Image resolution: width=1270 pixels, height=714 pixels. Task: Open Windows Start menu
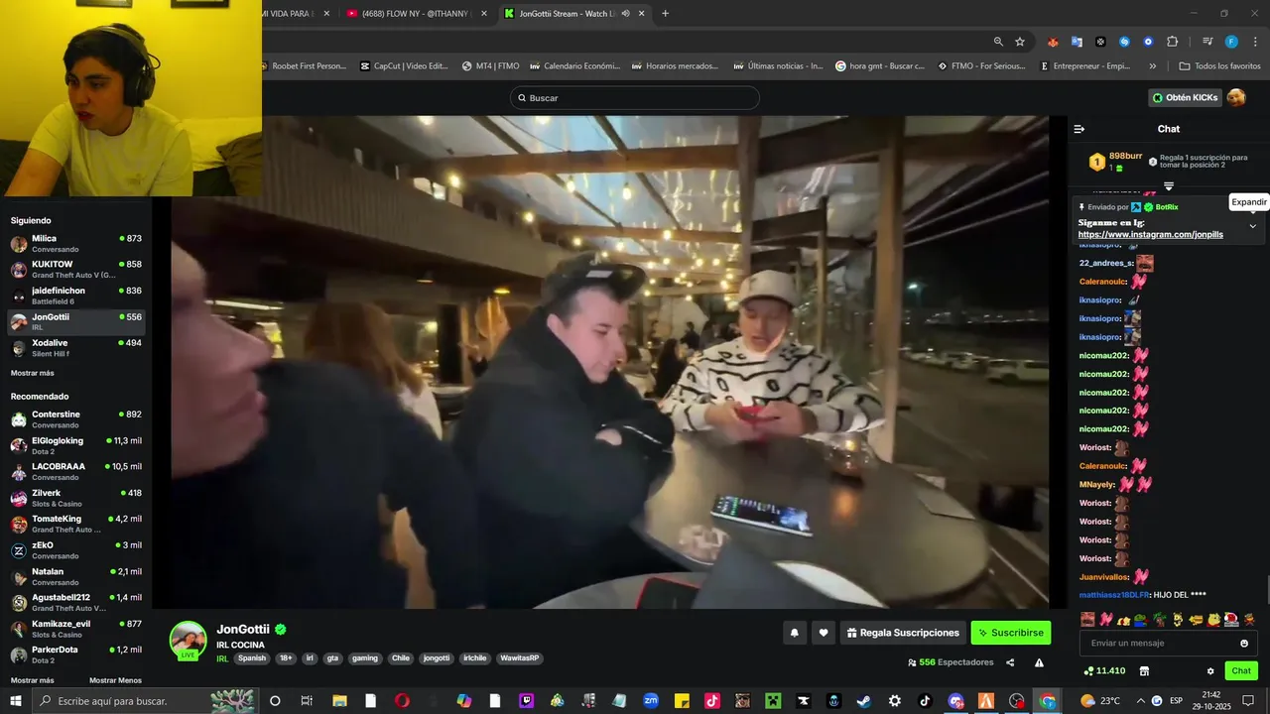(16, 701)
